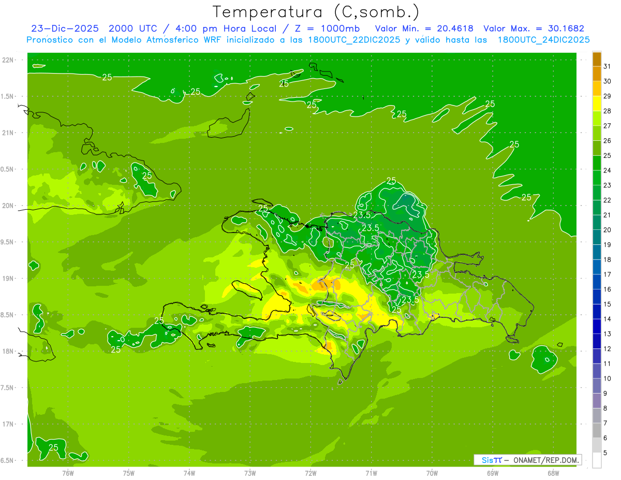The height and width of the screenshot is (480, 621).
Task: Click "Valor Min. = 20.4618"
Action: (x=424, y=28)
